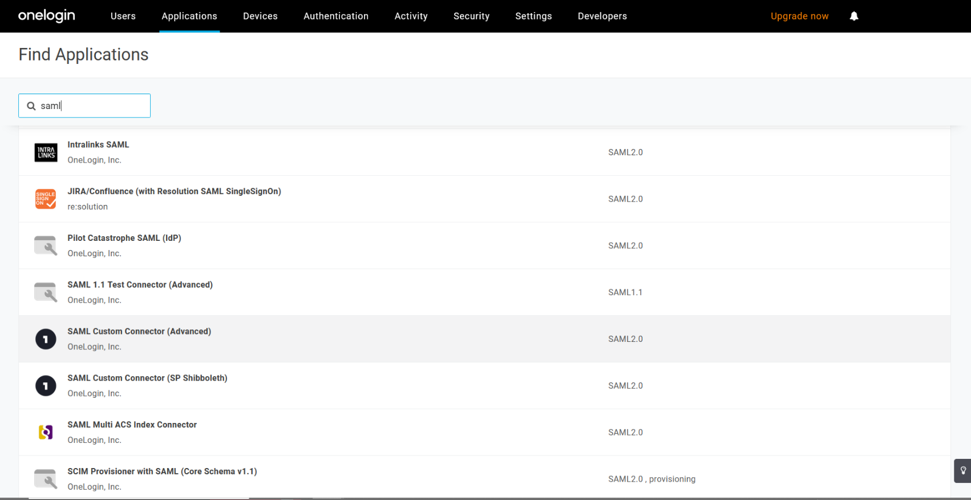The width and height of the screenshot is (971, 500).
Task: Click the OneLogin logo
Action: pos(47,16)
